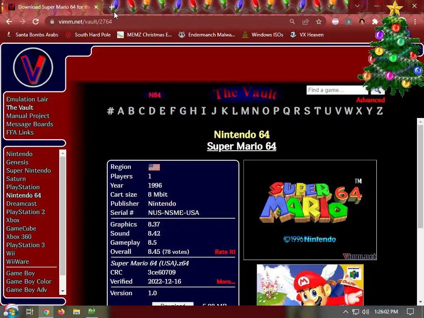Viewport: 424px width, 318px height.
Task: Click the zoom magnifier icon in address bar
Action: coord(292,22)
